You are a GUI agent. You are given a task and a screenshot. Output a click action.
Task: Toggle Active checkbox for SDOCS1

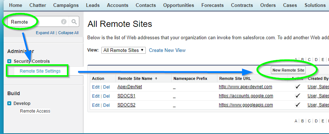pos(297,96)
